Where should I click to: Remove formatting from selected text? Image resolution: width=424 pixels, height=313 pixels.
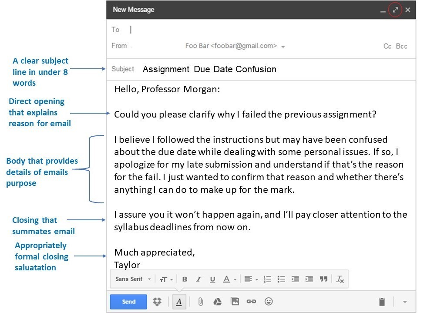click(x=340, y=279)
